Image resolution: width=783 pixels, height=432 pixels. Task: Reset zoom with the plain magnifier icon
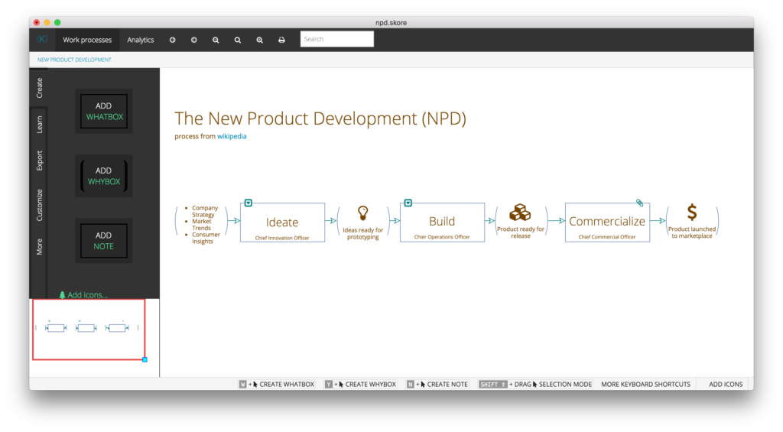(238, 40)
